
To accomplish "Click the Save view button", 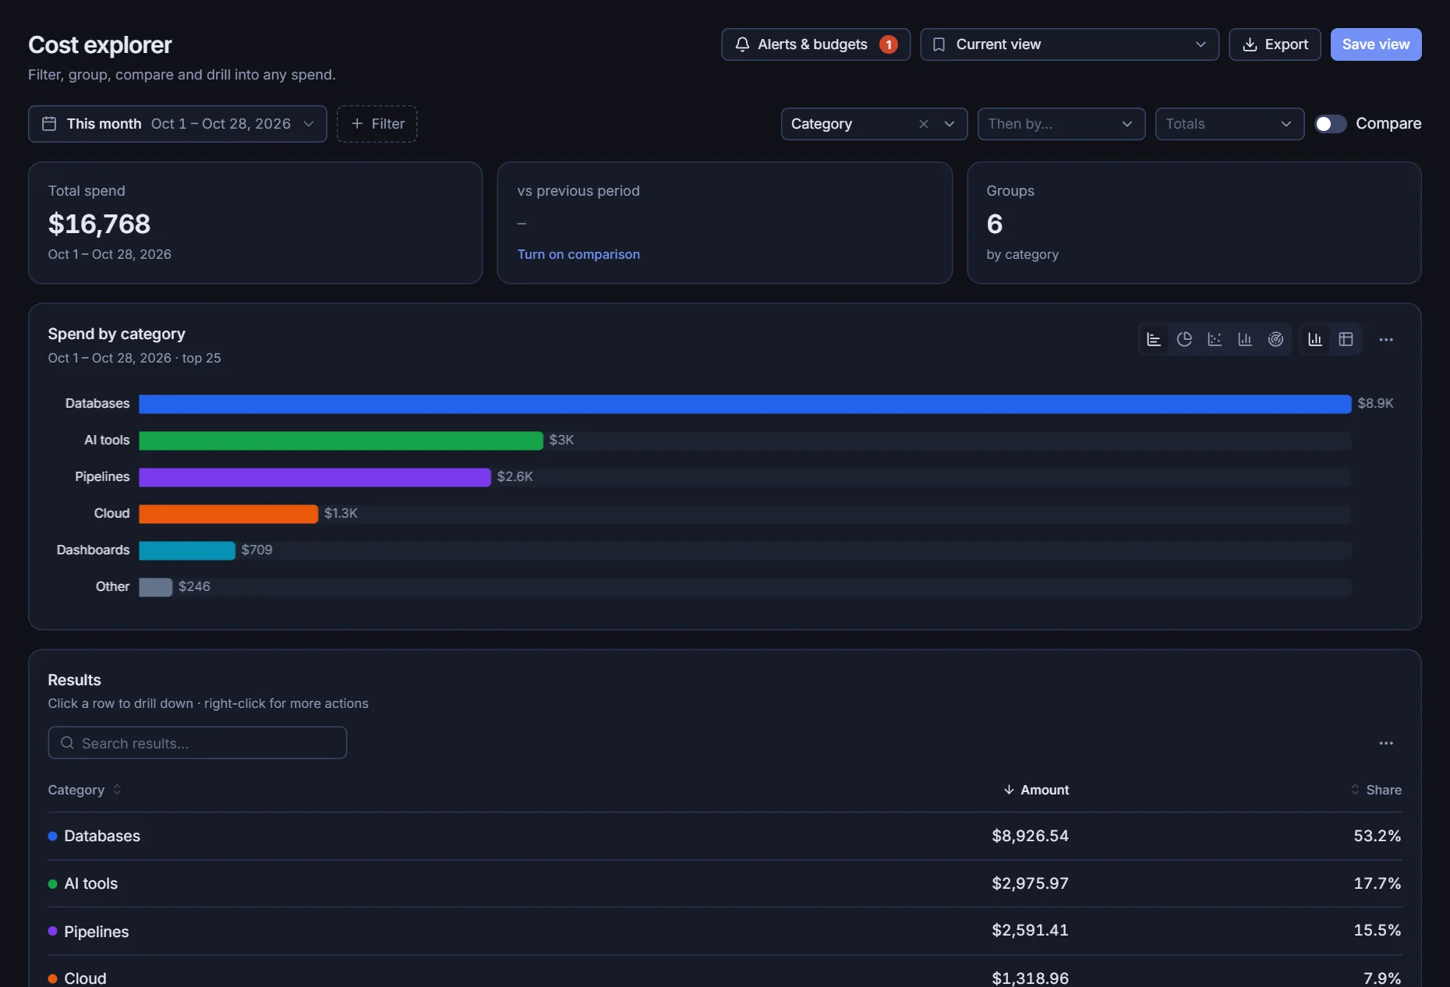I will pos(1376,44).
